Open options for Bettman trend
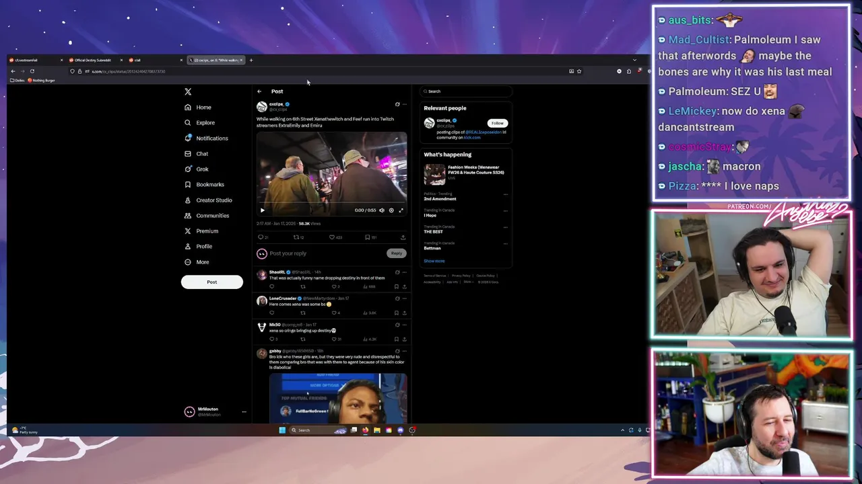 [506, 243]
